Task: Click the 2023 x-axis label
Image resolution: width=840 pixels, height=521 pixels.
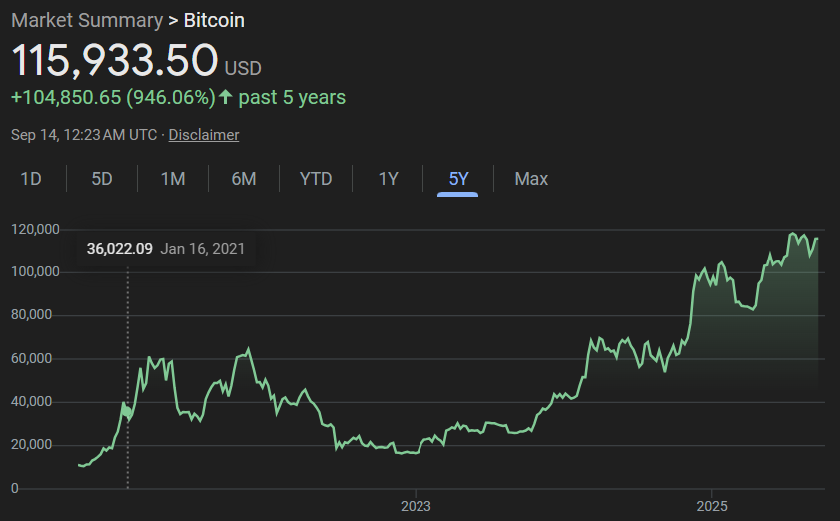Action: tap(416, 506)
